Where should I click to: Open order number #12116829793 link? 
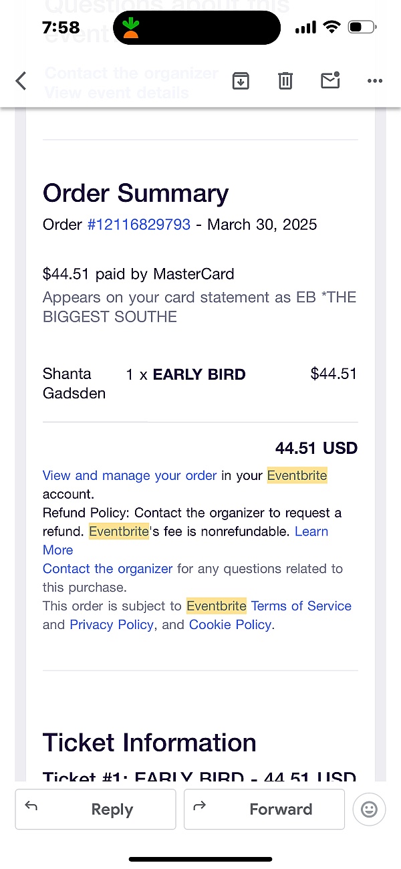coord(139,224)
